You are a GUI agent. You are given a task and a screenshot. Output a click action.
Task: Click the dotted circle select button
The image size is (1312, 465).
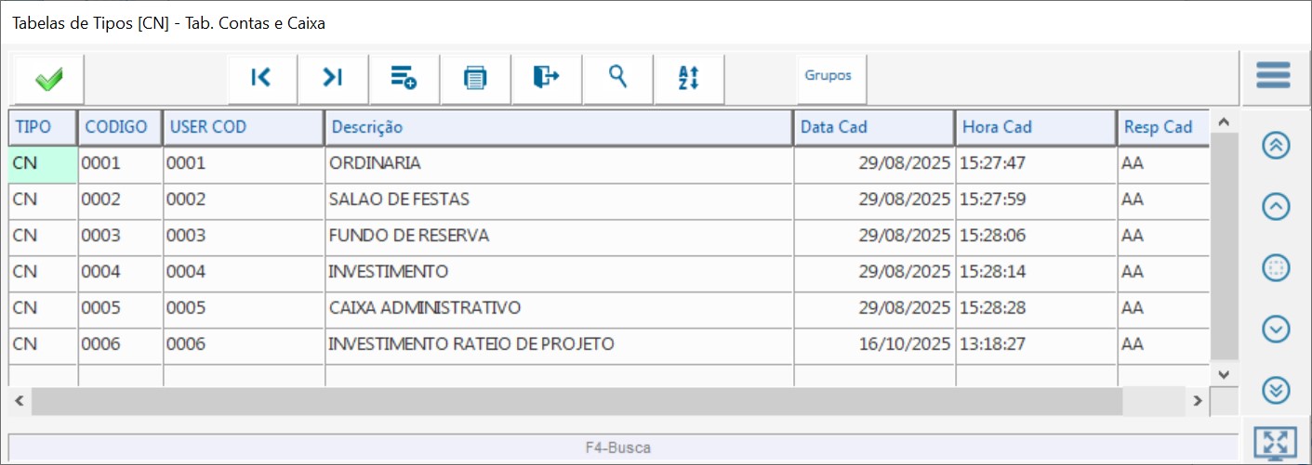tap(1276, 268)
